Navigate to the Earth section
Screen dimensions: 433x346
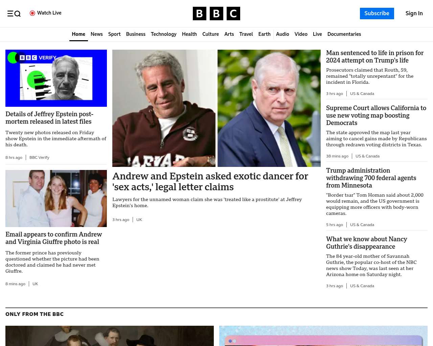point(264,34)
